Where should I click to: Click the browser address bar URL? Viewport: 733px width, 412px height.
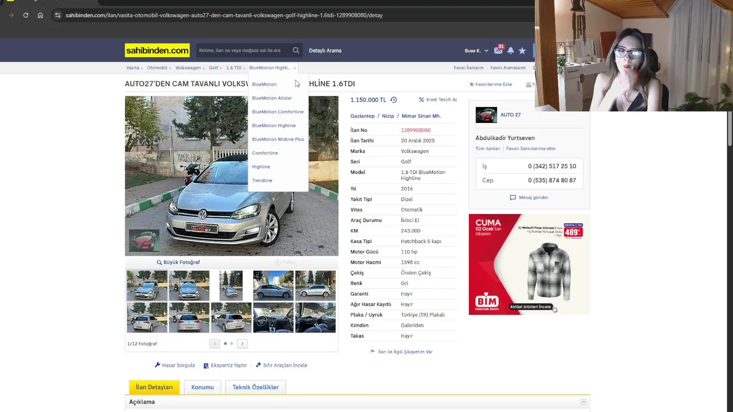click(x=224, y=15)
